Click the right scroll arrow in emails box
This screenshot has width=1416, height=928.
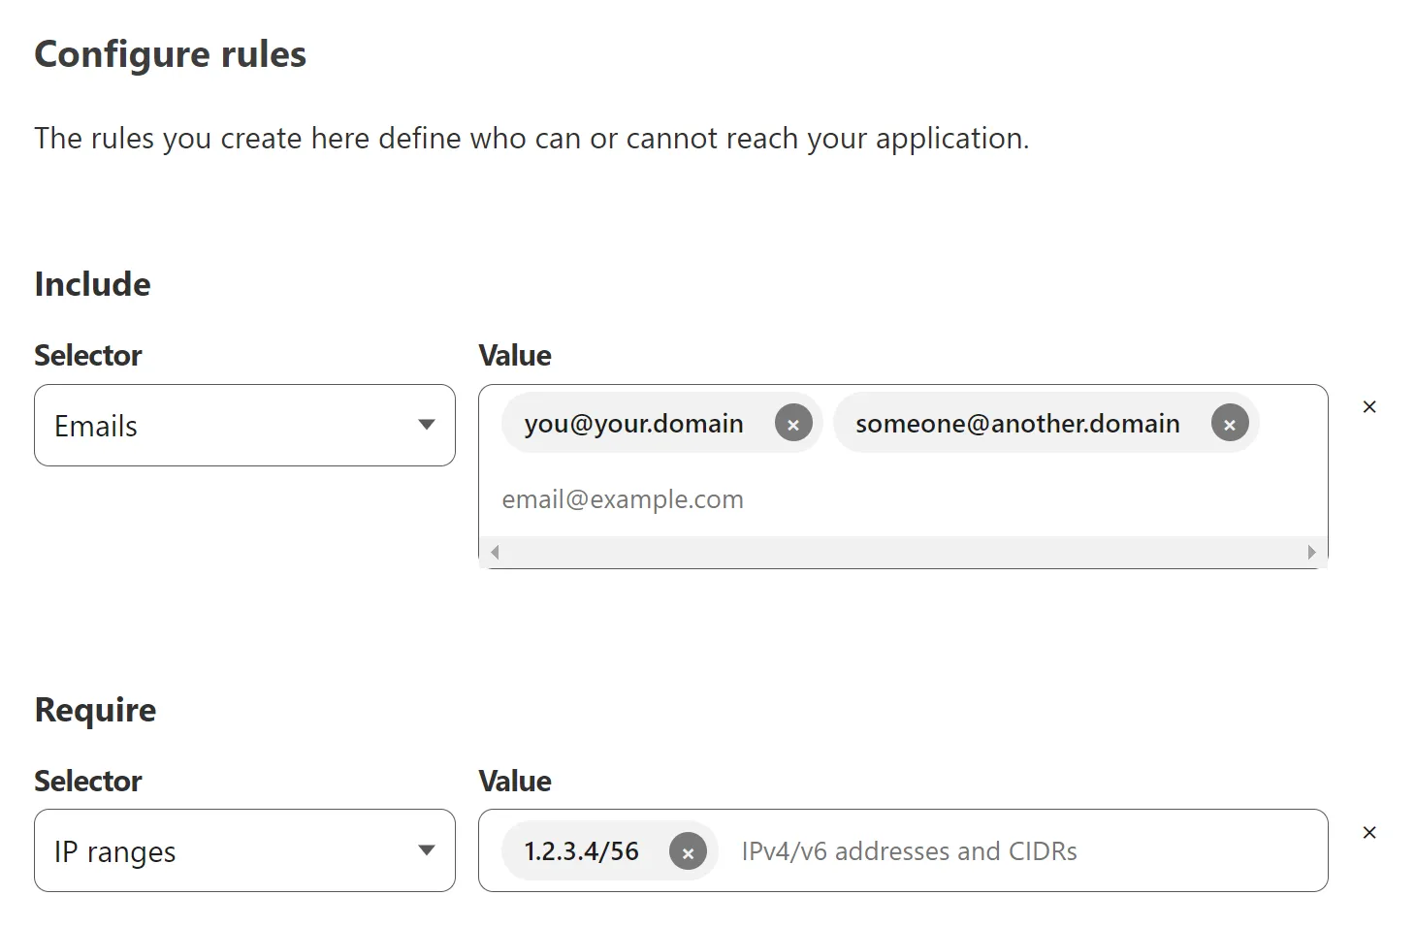[1311, 553]
